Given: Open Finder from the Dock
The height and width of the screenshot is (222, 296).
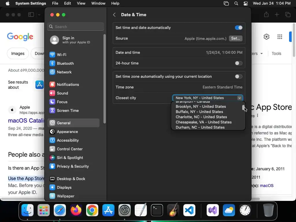Looking at the screenshot, I should tap(27, 210).
